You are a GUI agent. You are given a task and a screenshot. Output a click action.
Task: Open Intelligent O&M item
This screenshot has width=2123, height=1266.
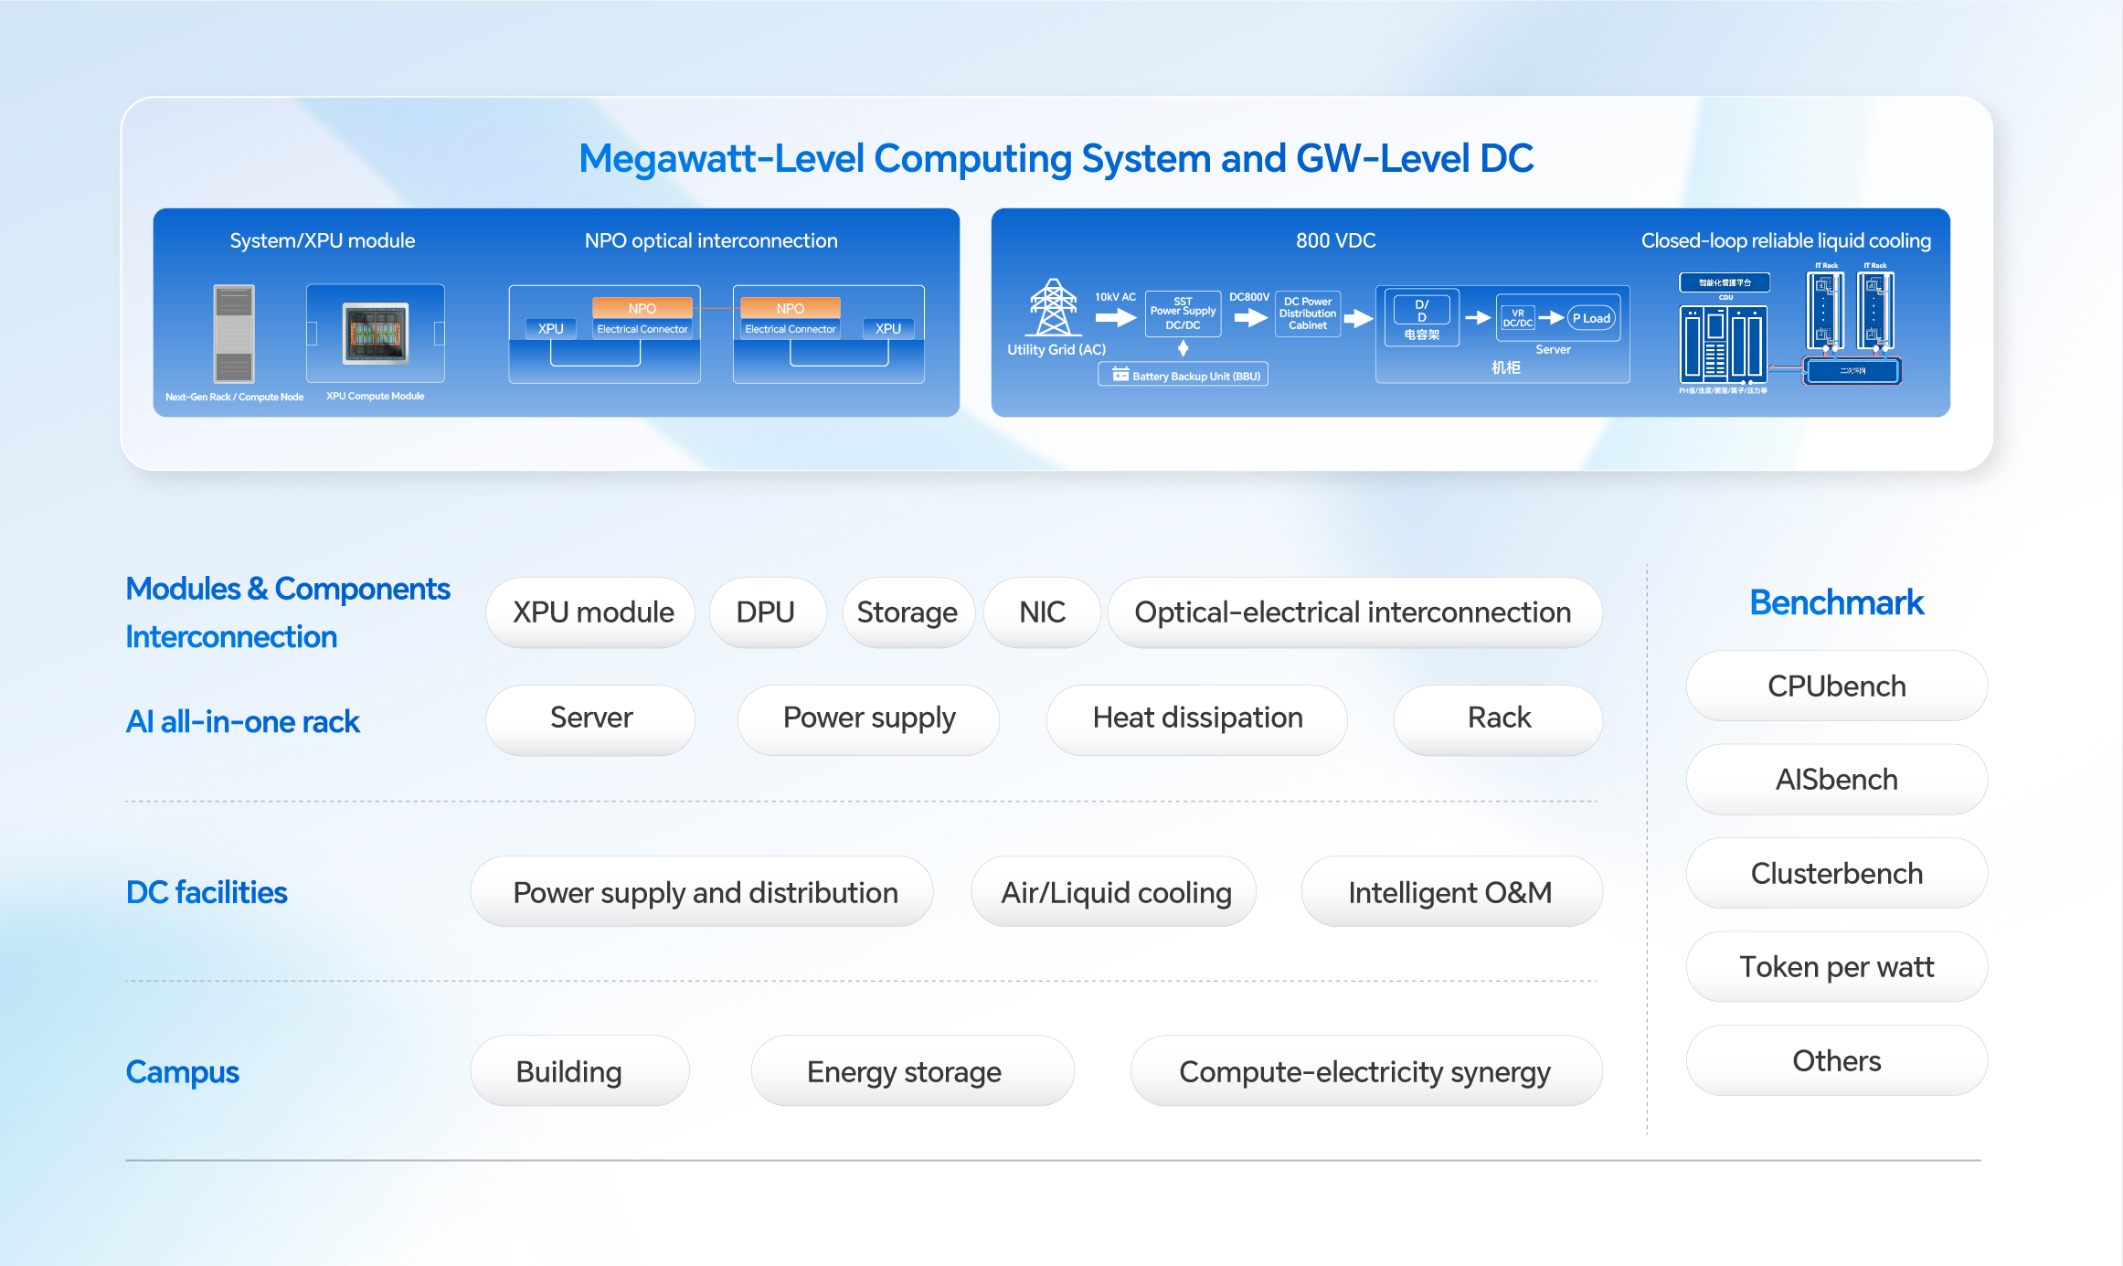pos(1451,892)
